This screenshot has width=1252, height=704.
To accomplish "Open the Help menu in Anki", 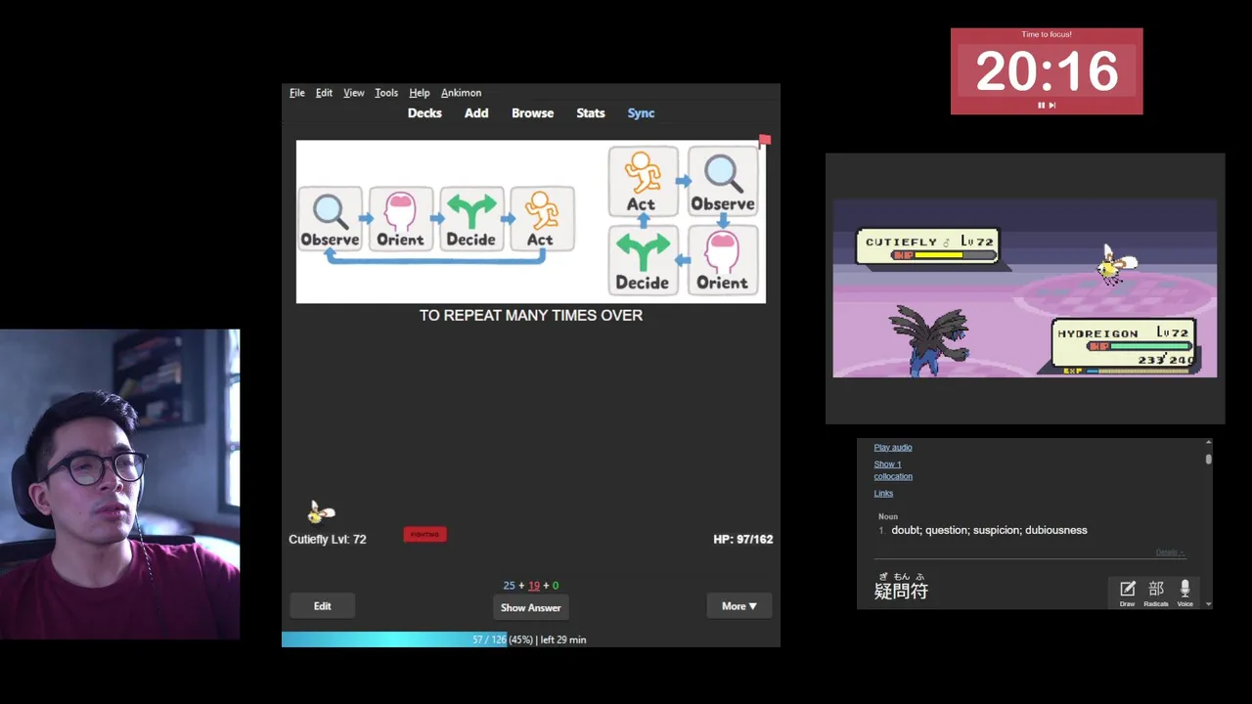I will (420, 93).
